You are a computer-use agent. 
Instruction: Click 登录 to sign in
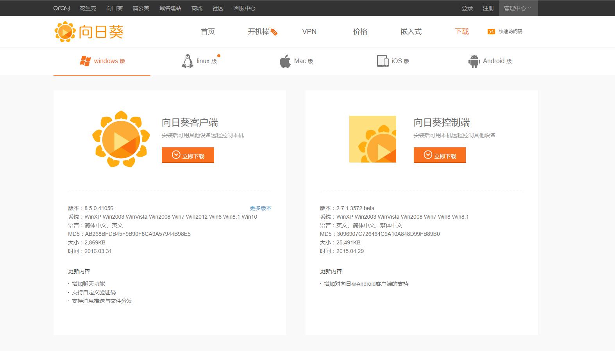pos(467,8)
